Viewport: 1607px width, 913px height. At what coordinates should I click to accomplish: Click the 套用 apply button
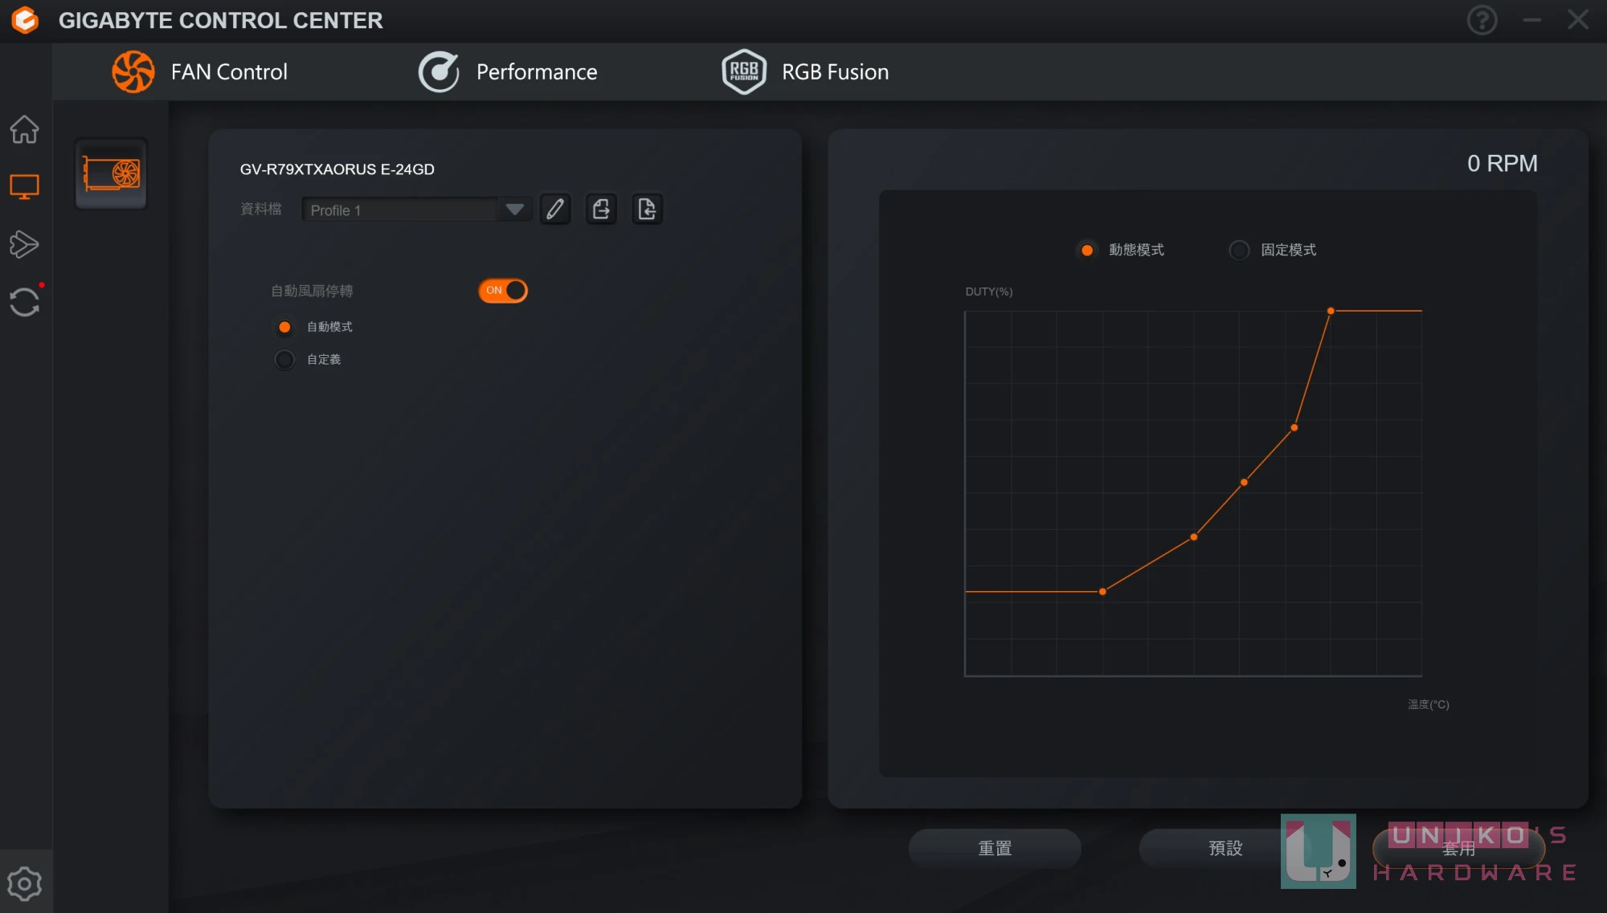click(x=1458, y=848)
